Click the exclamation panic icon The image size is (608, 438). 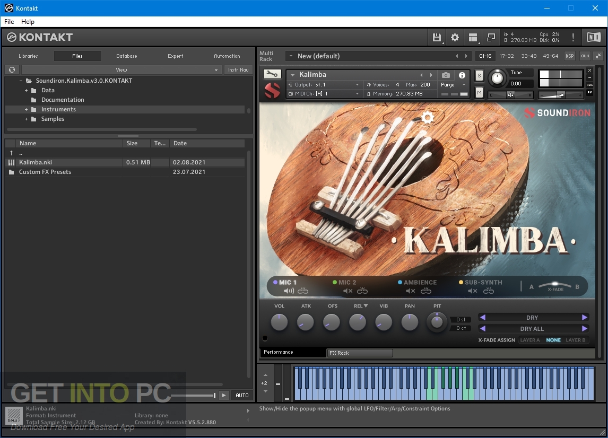[x=573, y=37]
